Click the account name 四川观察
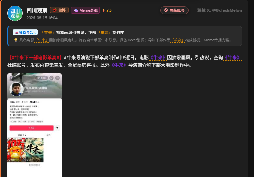 click(x=37, y=10)
